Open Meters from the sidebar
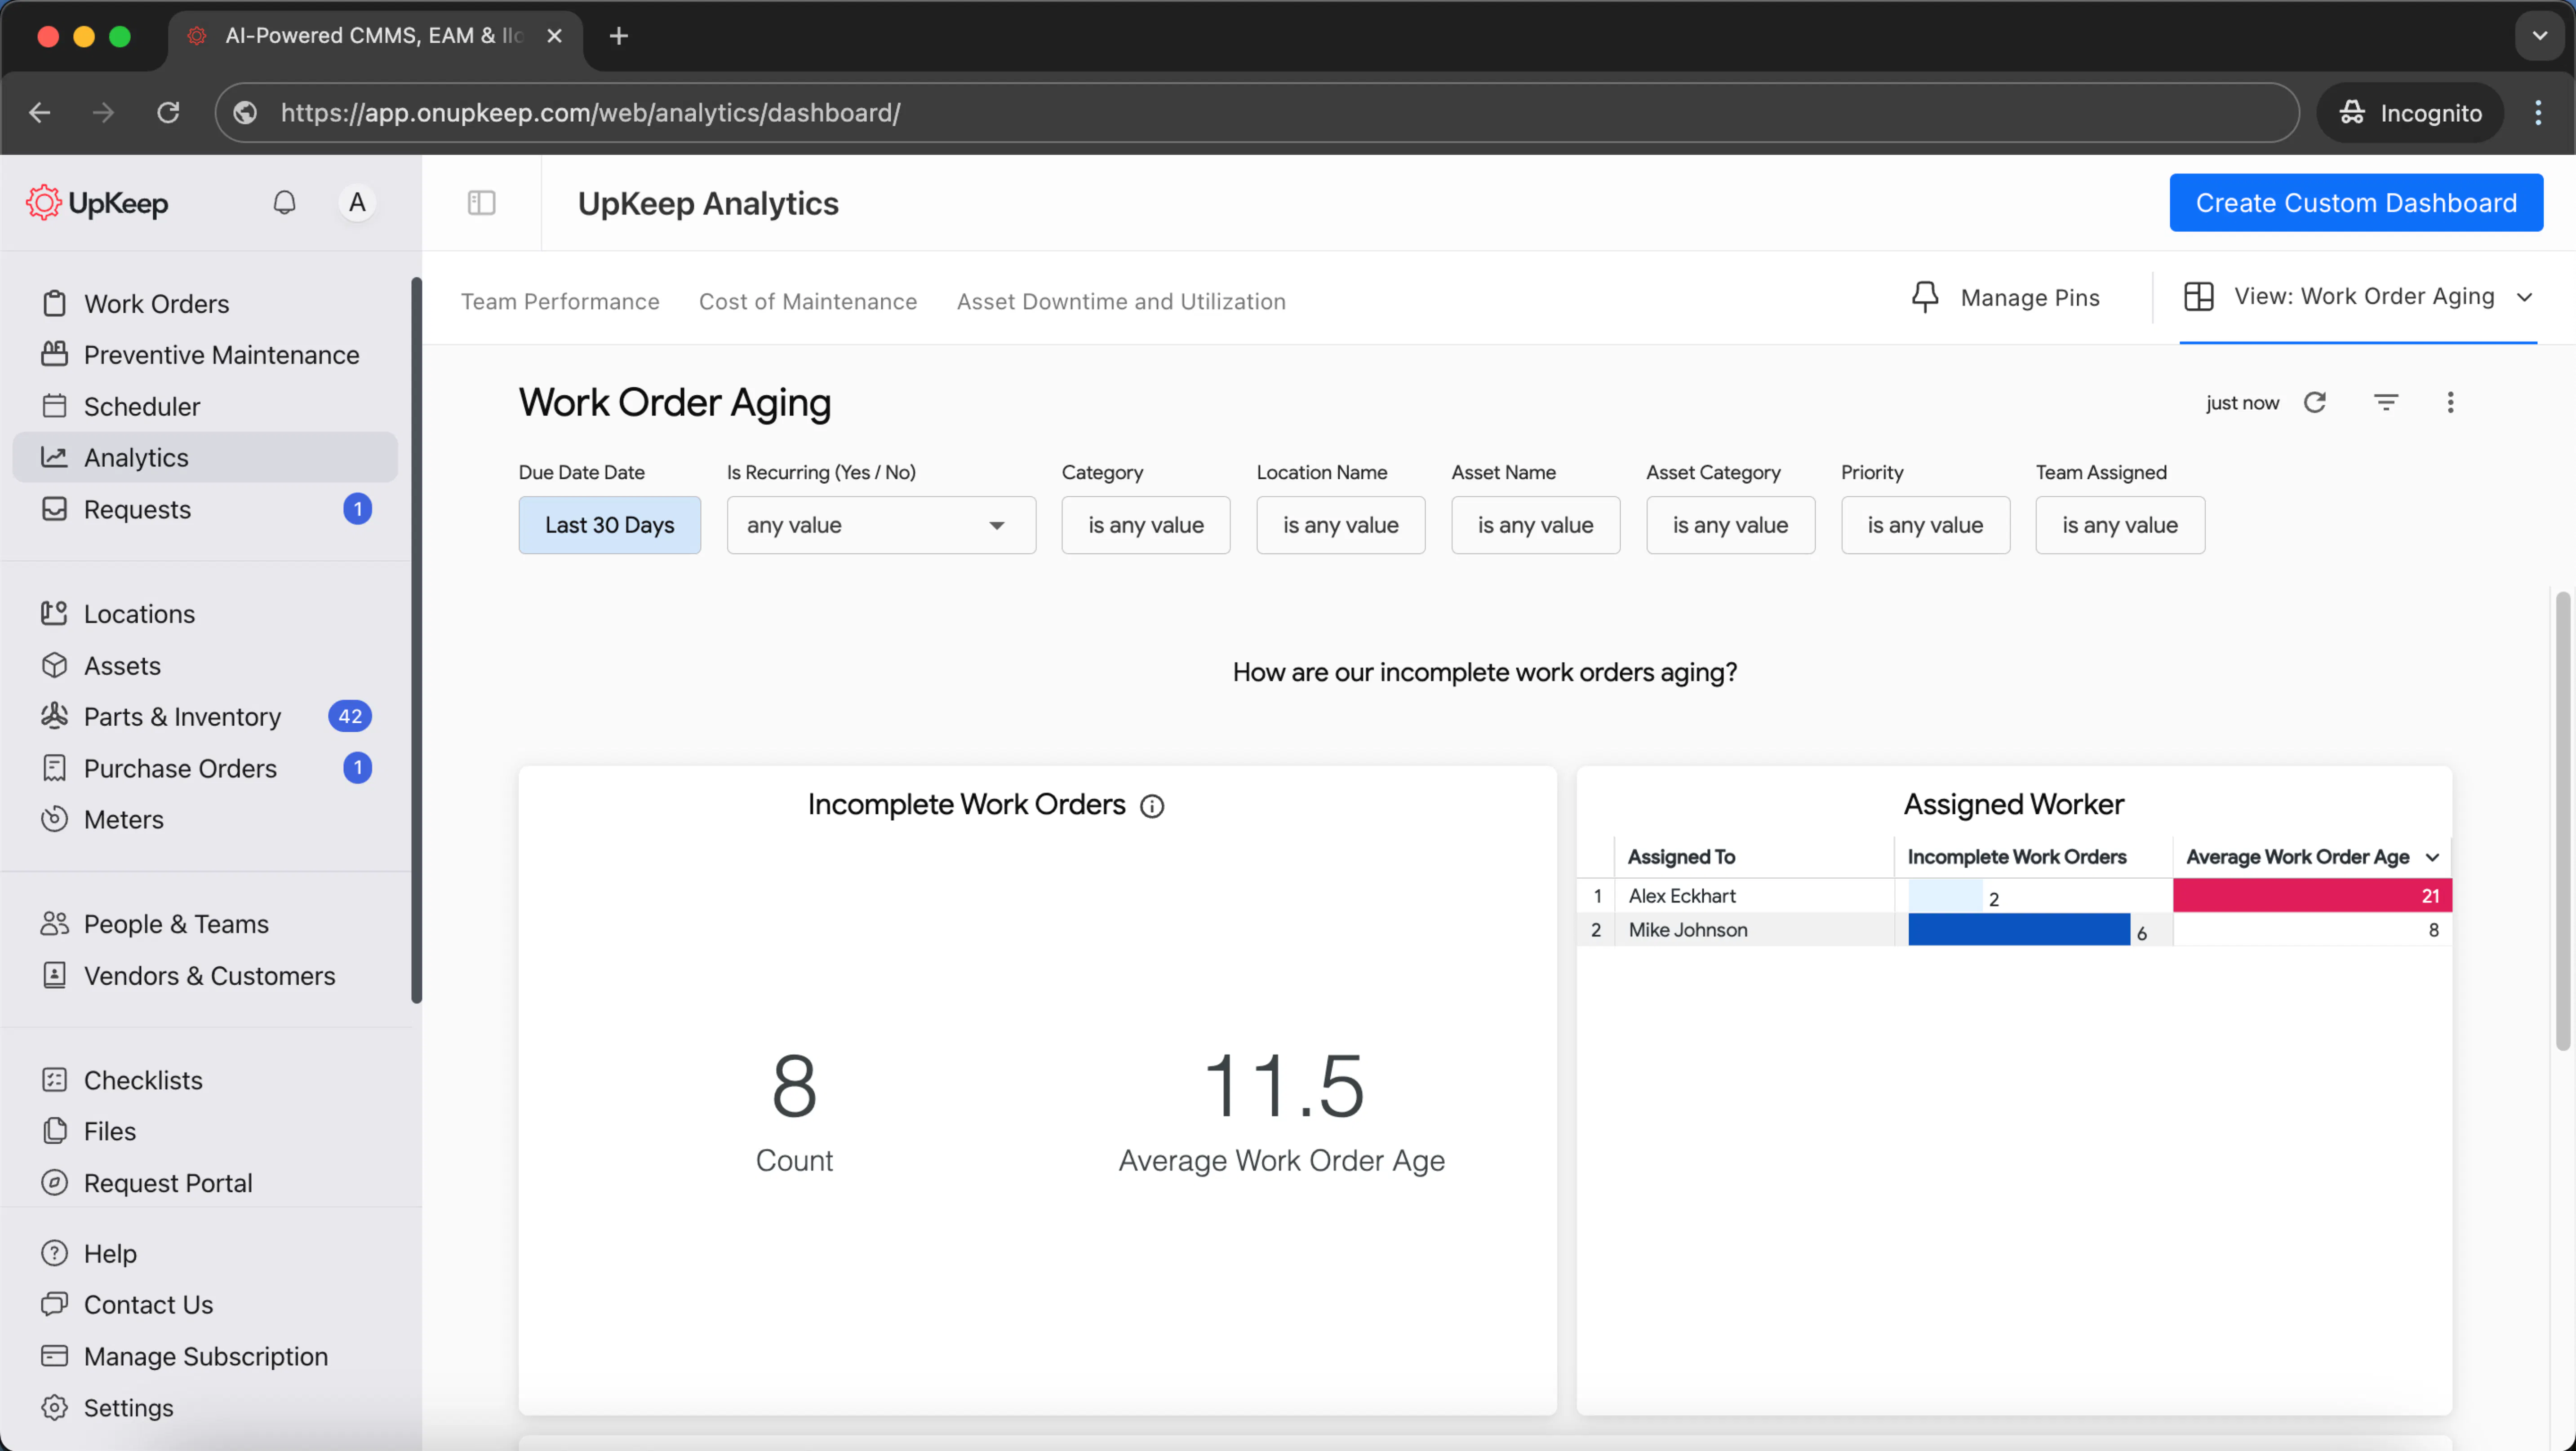This screenshot has height=1451, width=2576. click(x=123, y=819)
